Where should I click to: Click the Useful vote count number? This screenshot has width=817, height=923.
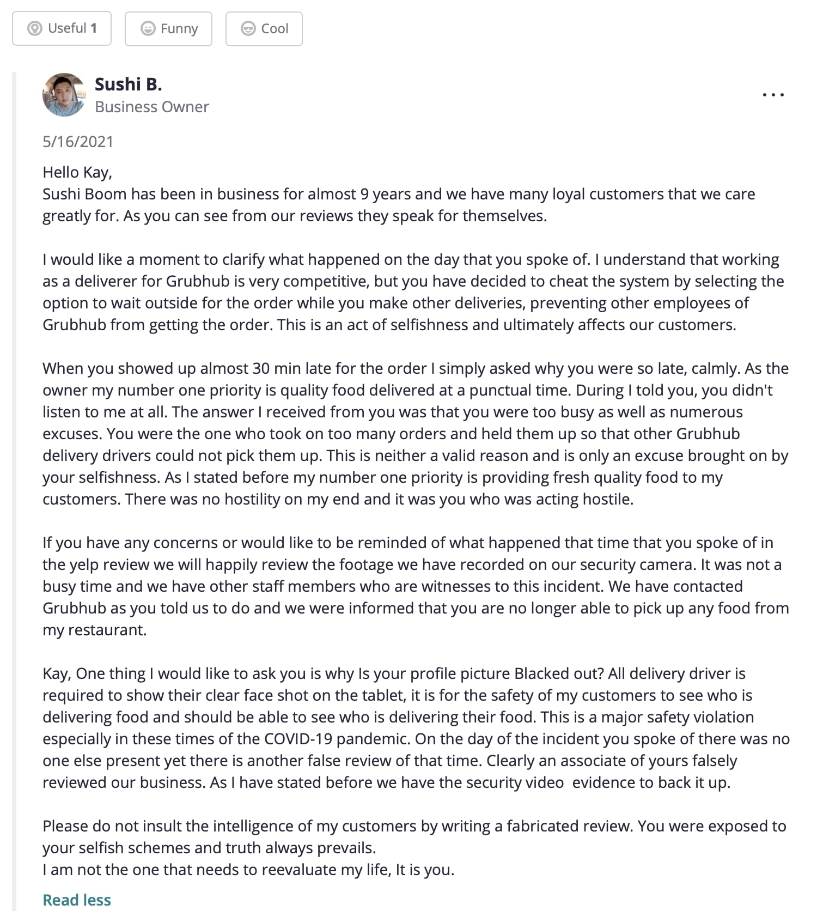coord(94,28)
